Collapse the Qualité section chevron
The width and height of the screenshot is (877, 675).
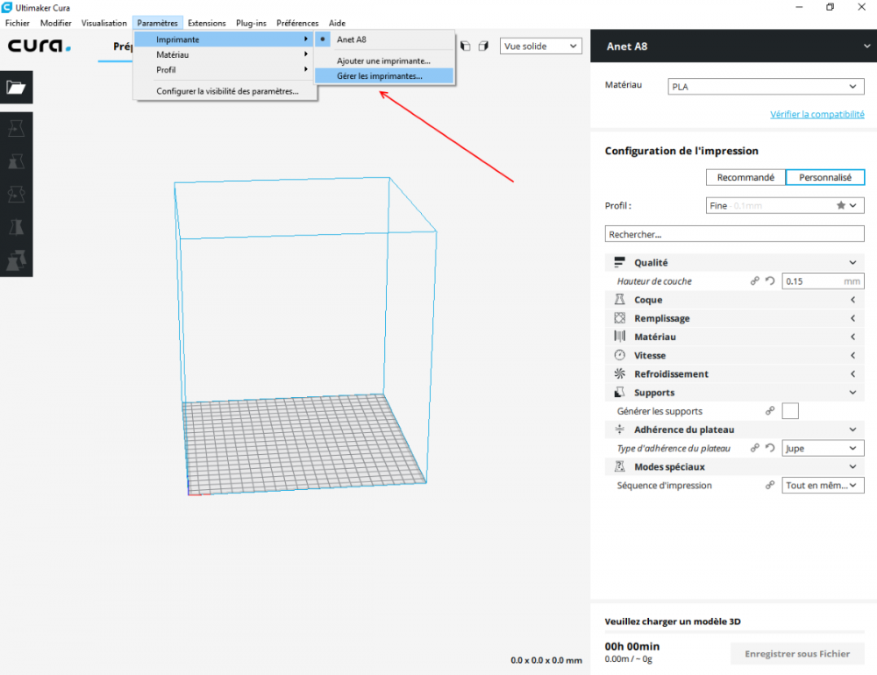click(x=852, y=262)
